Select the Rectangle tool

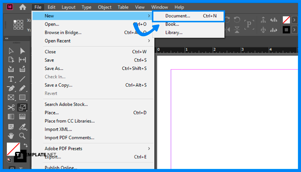[x=22, y=97]
